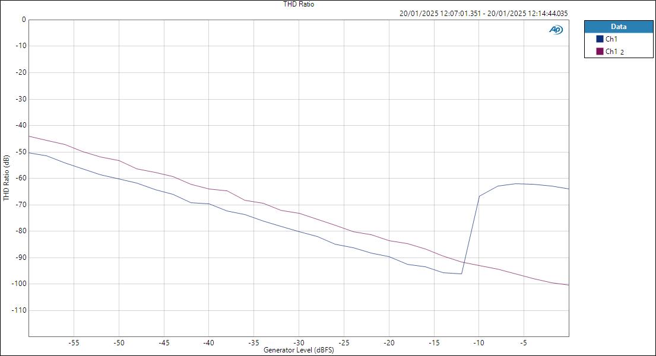The height and width of the screenshot is (356, 656).
Task: Click the -25 tick on x-axis
Action: (344, 342)
